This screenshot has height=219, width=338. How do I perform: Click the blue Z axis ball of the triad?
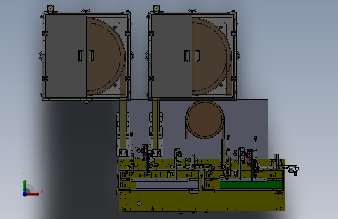(25, 194)
